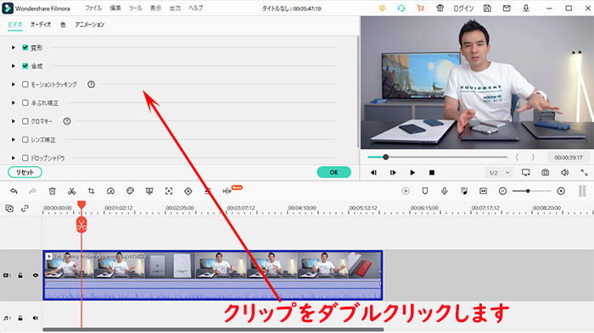The height and width of the screenshot is (333, 594).
Task: Toggle the auto ripple link icon
Action: pyautogui.click(x=25, y=208)
